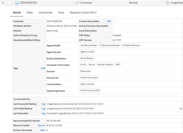Click the Last Failed Backup warning icon
Image resolution: width=183 pixels, height=133 pixels.
pos(181,108)
